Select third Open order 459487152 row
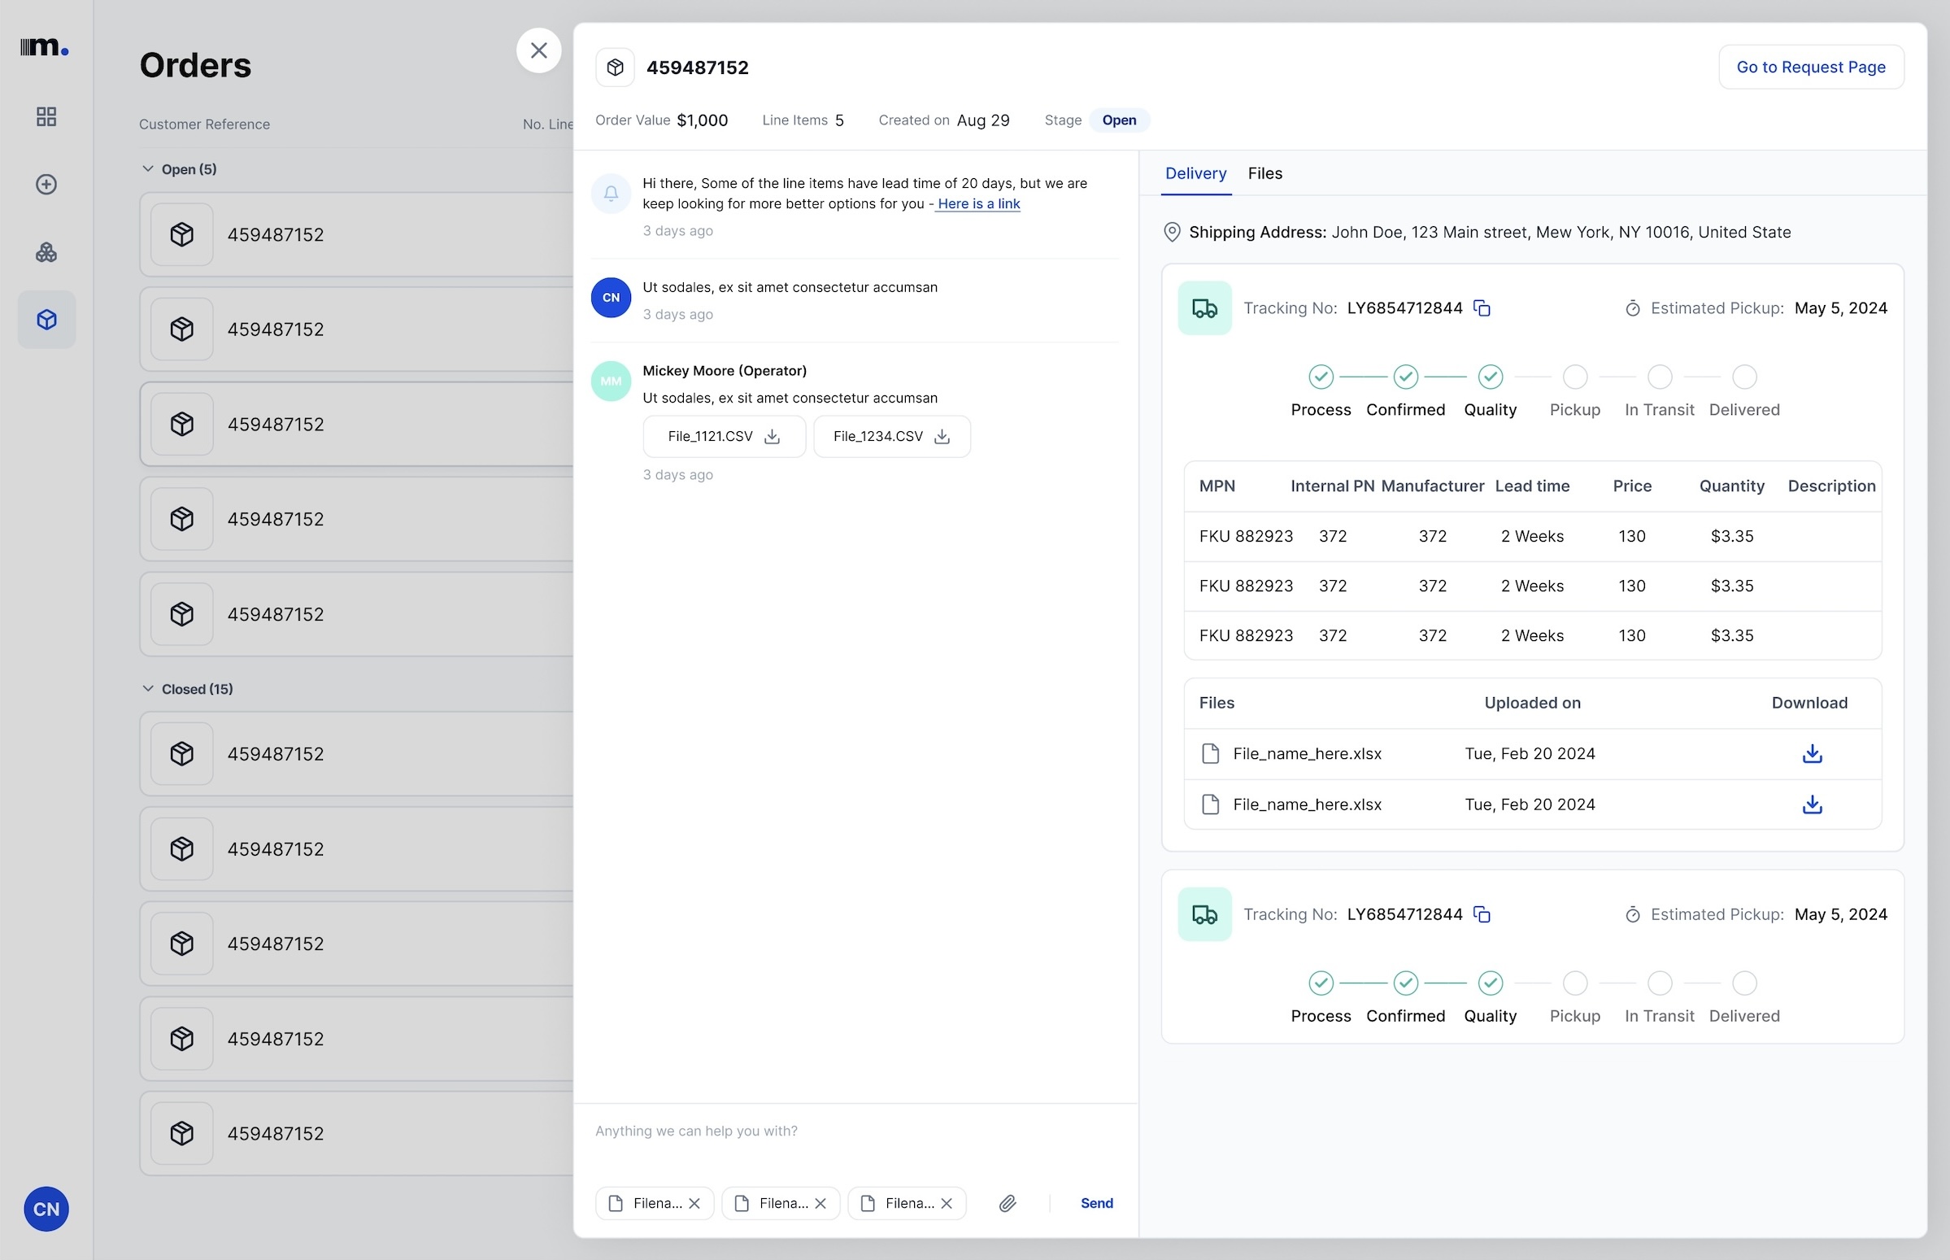Screen dimensions: 1950x1260 [357, 424]
